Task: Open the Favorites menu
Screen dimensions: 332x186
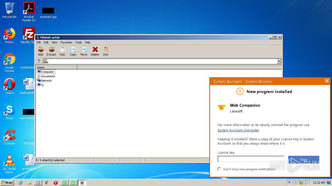Action: tap(66, 42)
